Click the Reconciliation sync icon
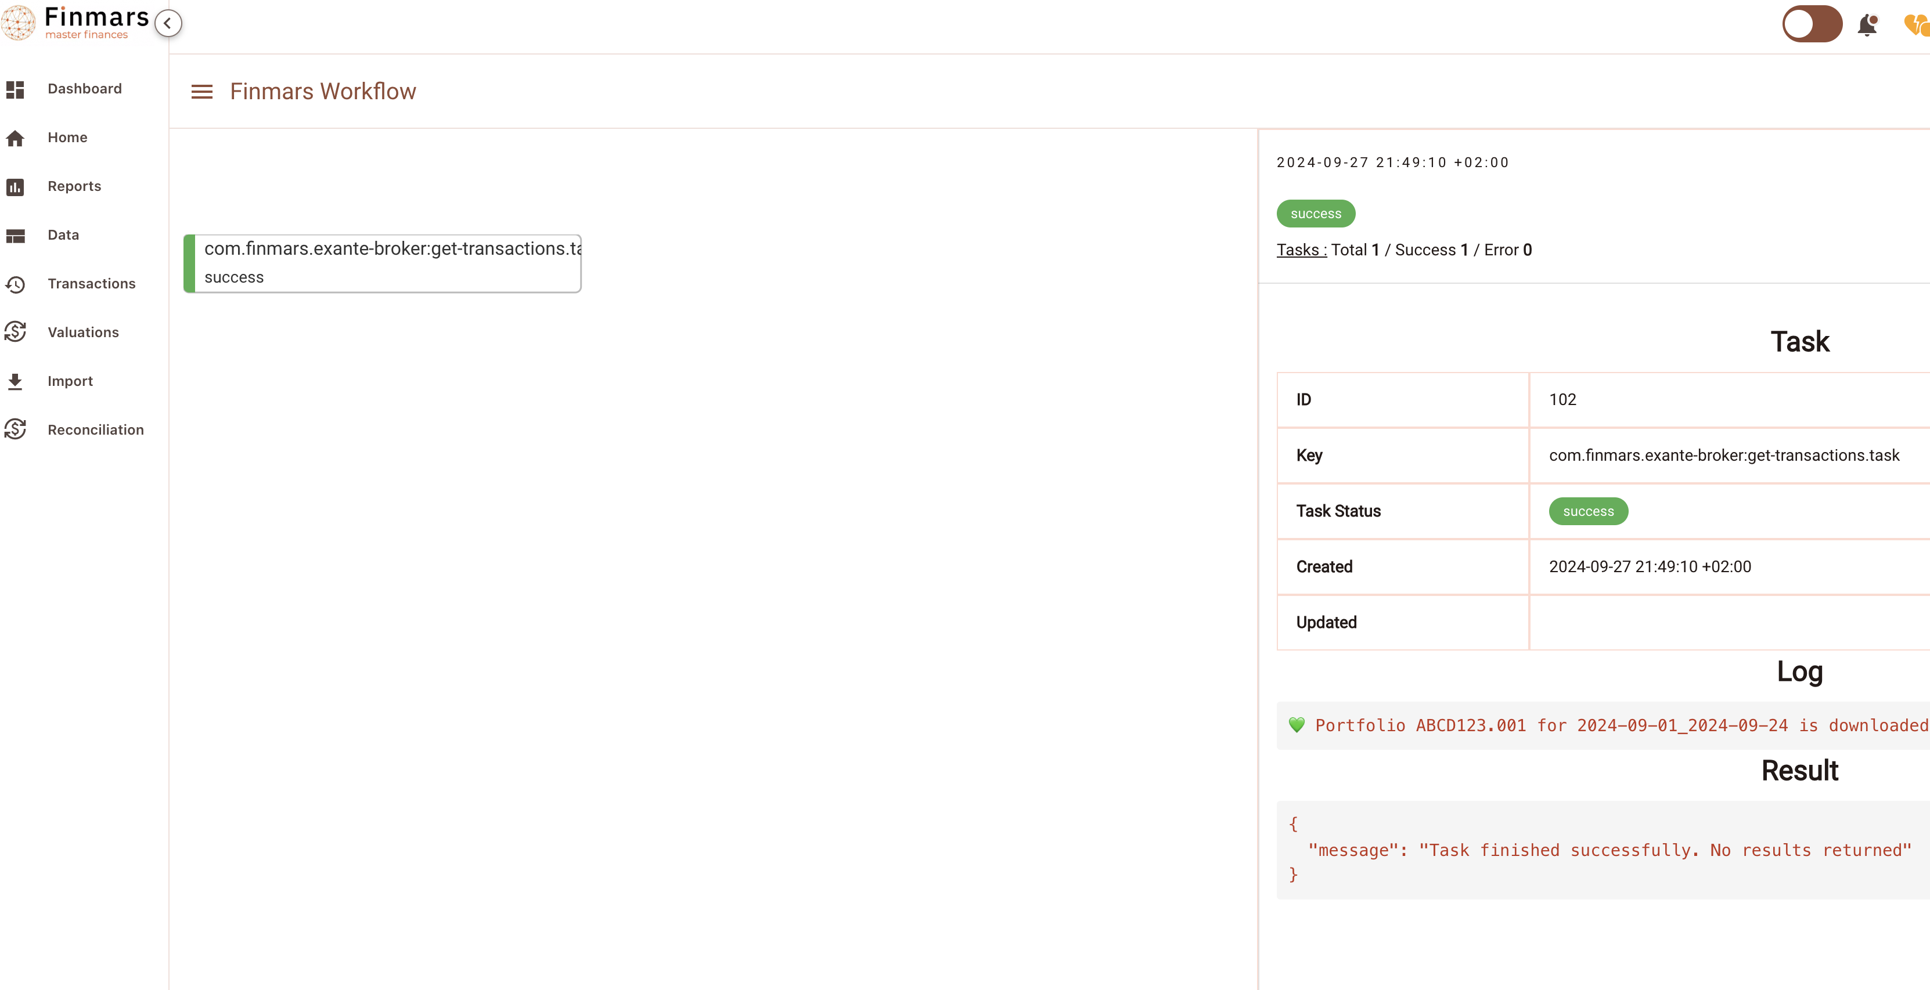Image resolution: width=1930 pixels, height=990 pixels. 15,430
